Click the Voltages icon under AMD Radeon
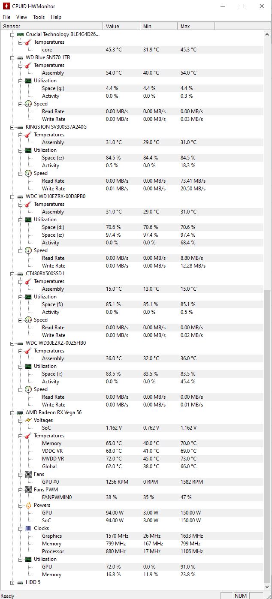Screen dimensions: 272x599 click(x=28, y=420)
